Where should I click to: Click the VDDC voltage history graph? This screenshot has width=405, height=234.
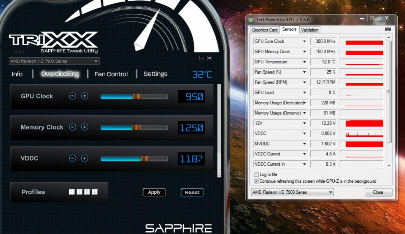click(x=361, y=133)
